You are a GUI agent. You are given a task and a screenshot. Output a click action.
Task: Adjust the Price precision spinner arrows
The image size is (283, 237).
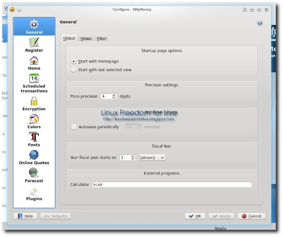point(114,96)
